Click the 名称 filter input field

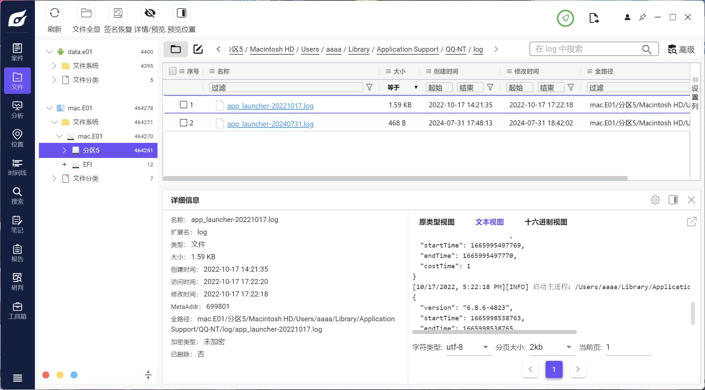coord(286,88)
